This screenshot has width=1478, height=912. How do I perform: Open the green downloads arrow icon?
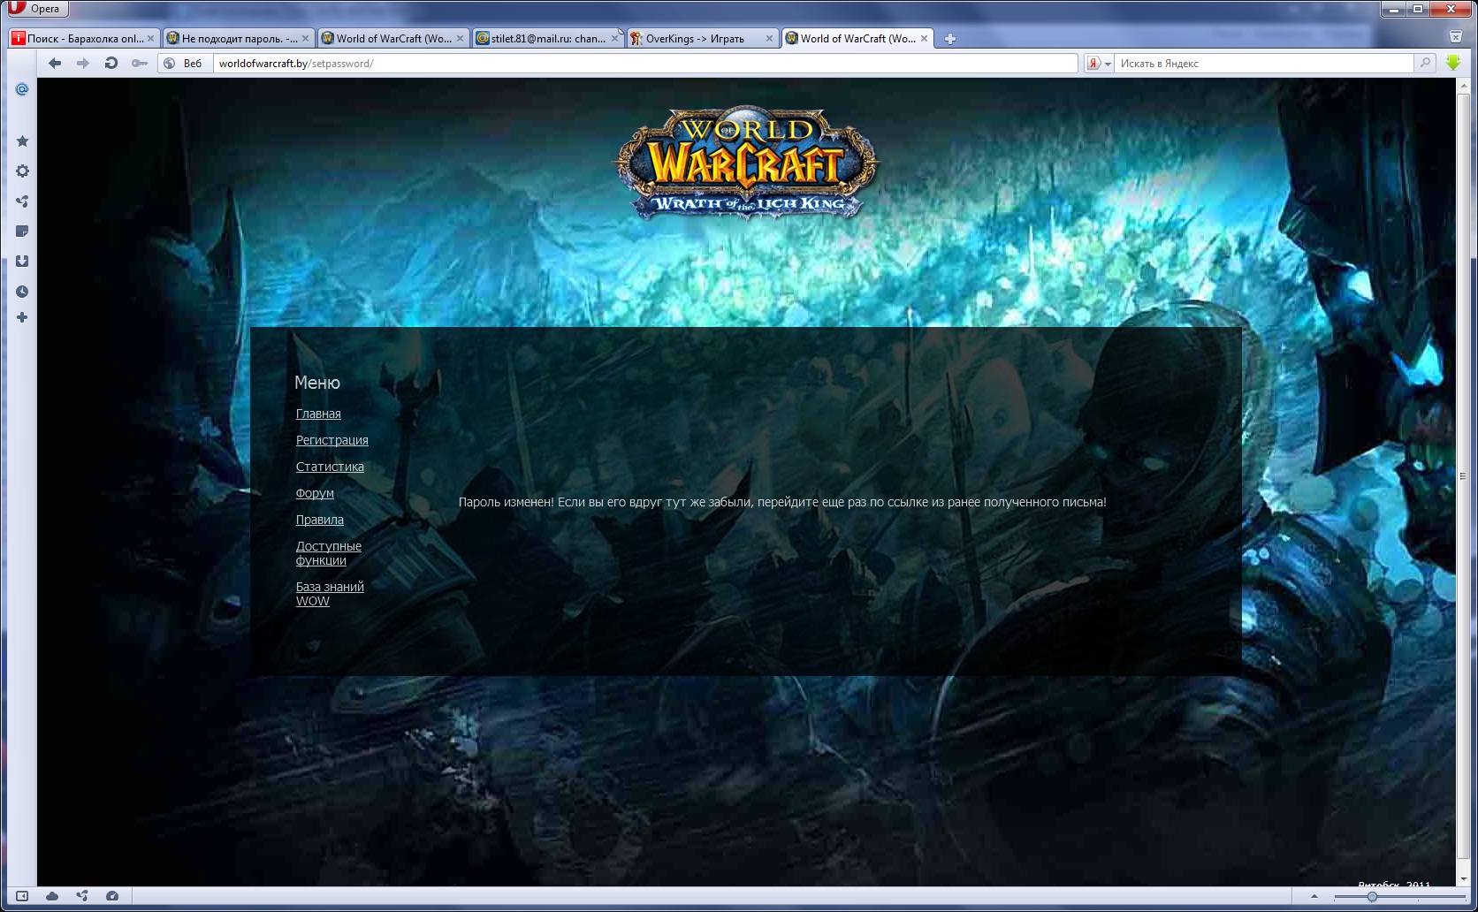[x=1453, y=64]
